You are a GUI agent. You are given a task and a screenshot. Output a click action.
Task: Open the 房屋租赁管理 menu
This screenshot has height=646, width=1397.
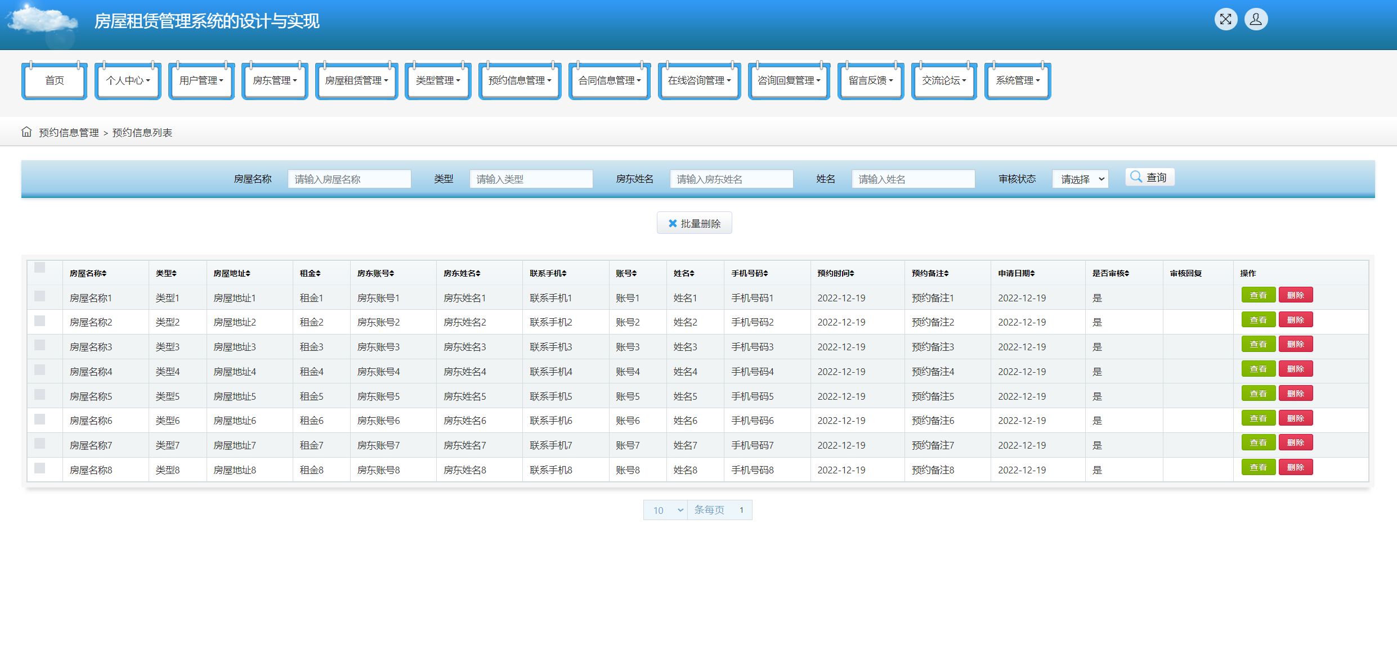tap(356, 80)
